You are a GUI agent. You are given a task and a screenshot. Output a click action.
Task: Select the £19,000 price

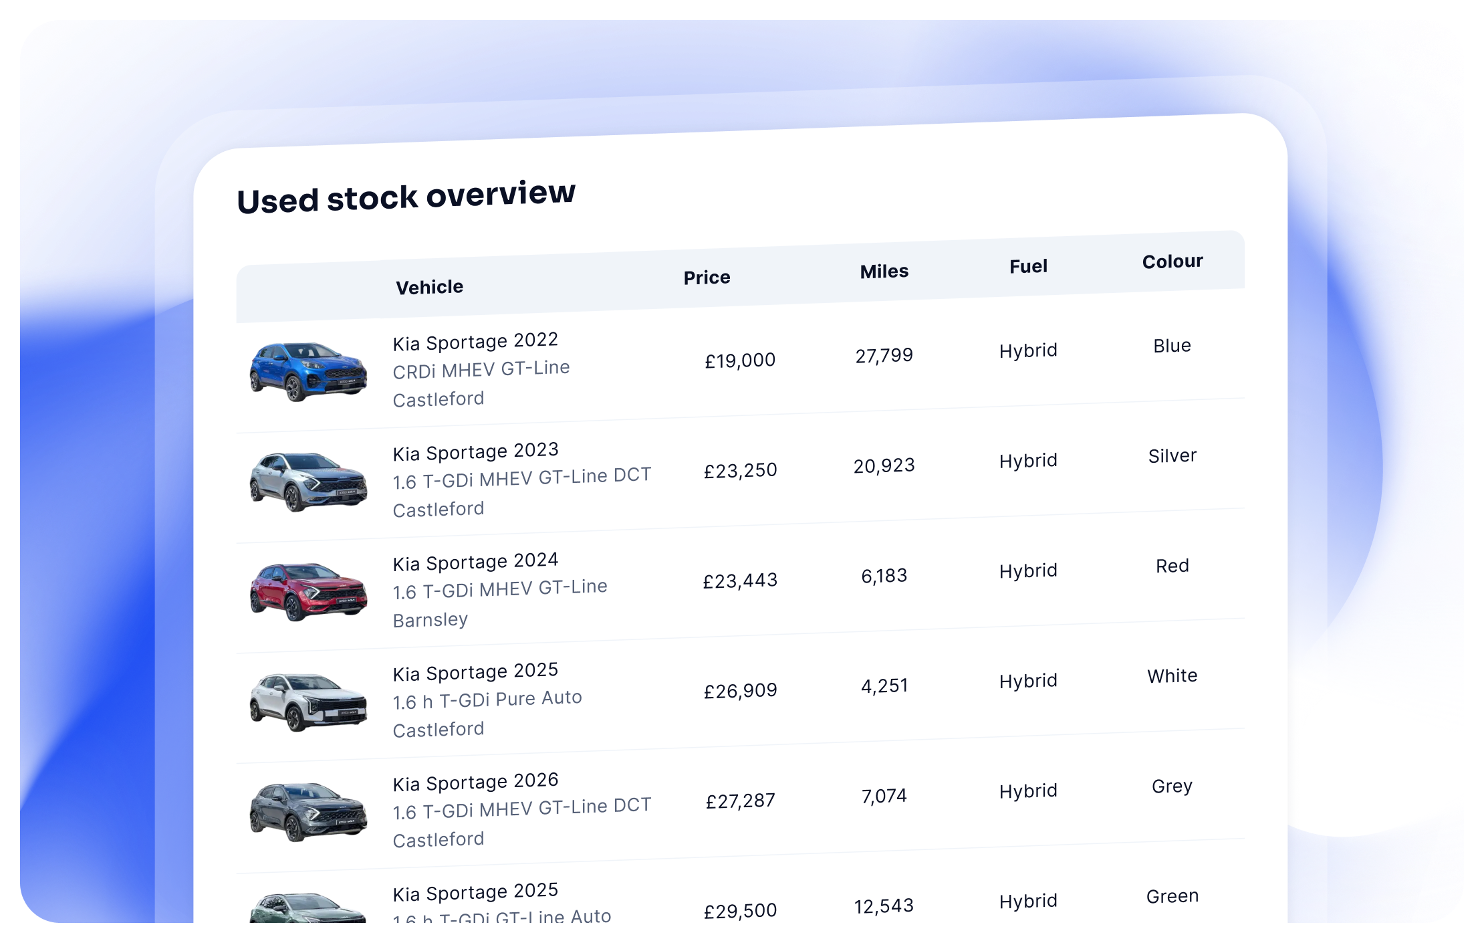coord(740,360)
